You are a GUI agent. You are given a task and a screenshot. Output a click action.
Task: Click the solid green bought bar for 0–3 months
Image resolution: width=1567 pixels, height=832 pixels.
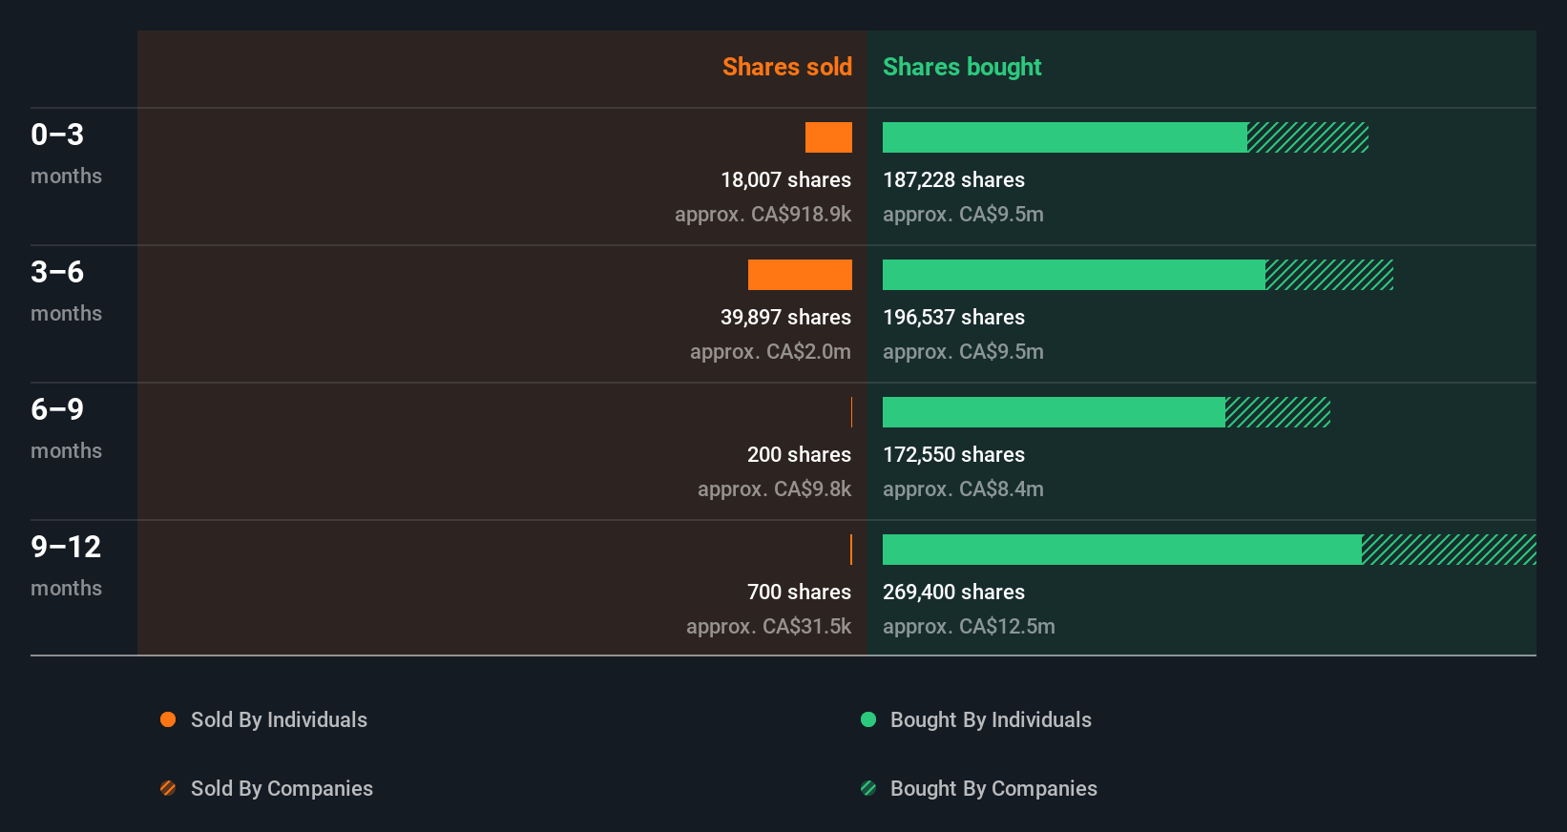tap(1065, 137)
